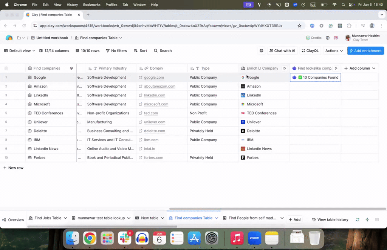Open the No filters option
This screenshot has width=387, height=250.
coord(116,50)
